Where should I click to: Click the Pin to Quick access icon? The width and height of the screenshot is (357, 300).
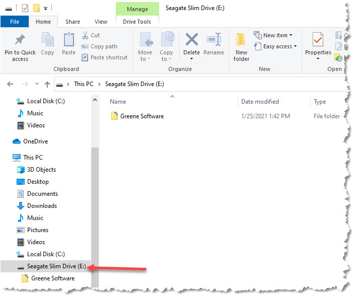coord(20,40)
